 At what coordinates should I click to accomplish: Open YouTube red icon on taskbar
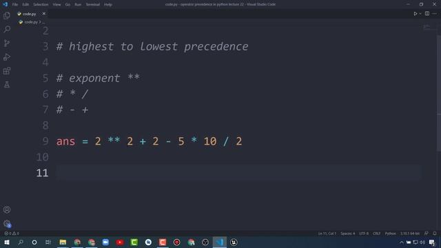(120, 242)
